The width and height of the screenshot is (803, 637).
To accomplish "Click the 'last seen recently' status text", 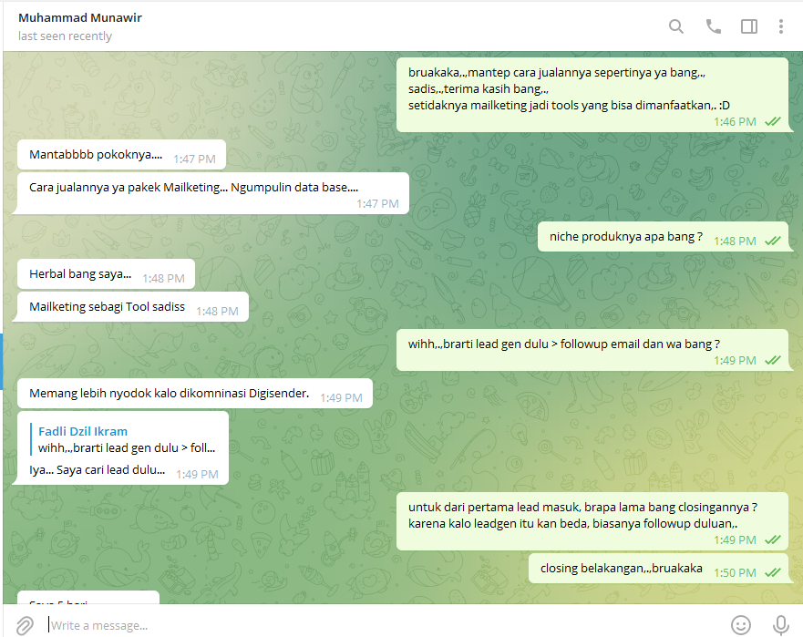I will (x=66, y=36).
